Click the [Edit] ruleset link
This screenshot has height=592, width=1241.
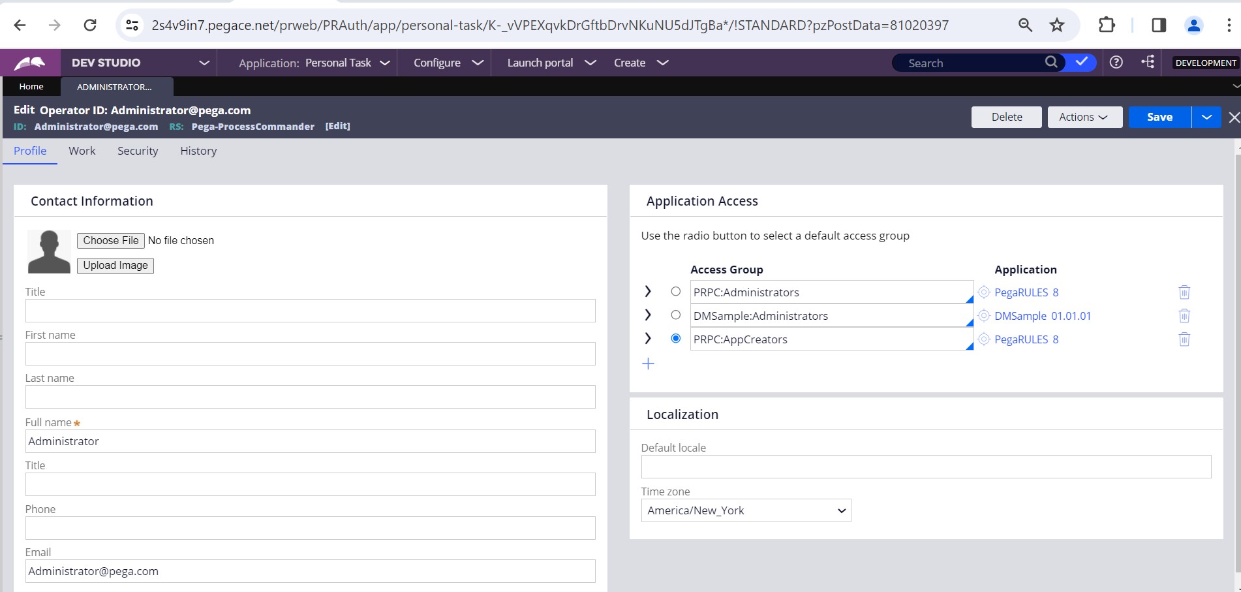click(x=337, y=127)
